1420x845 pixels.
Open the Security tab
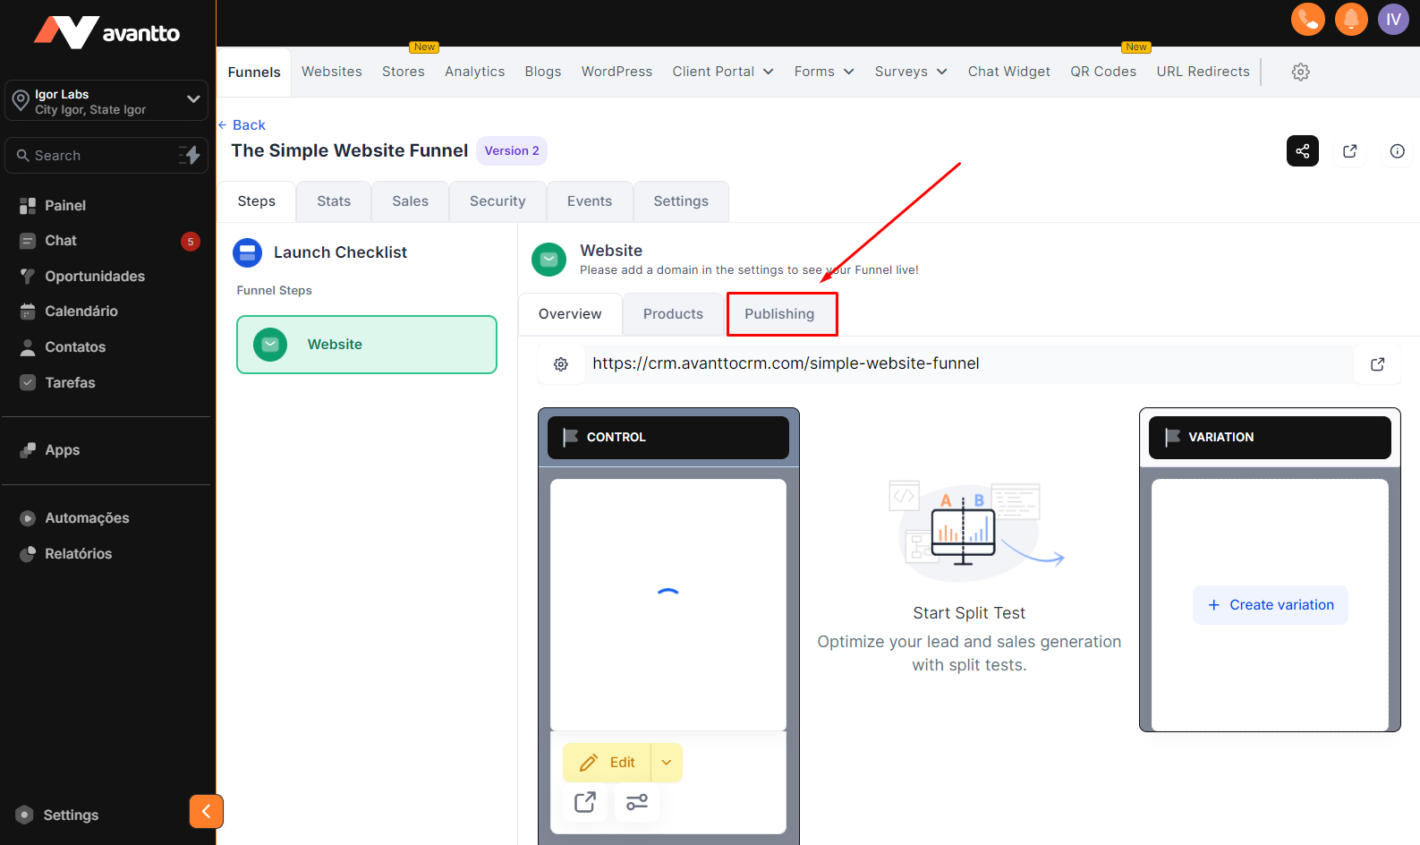[497, 201]
